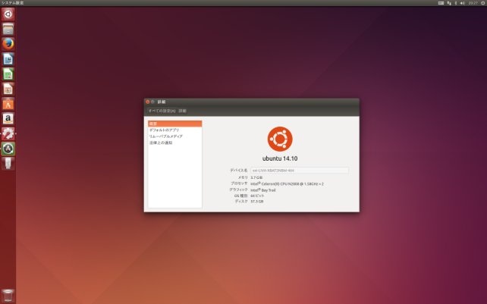Click the すべての設定 (All Settings) button
487x304 pixels.
pyautogui.click(x=162, y=111)
